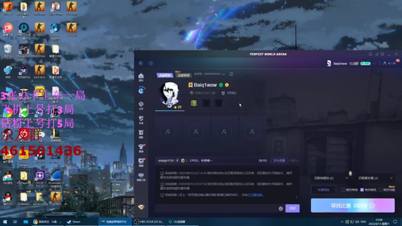Invite a player into the first empty slot
Image resolution: width=402 pixels, height=226 pixels.
[x=168, y=132]
